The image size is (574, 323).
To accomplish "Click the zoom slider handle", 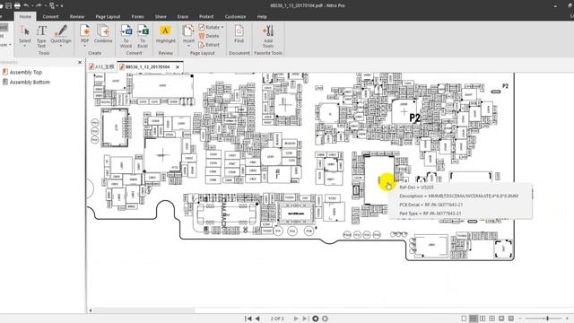I will tap(548, 319).
